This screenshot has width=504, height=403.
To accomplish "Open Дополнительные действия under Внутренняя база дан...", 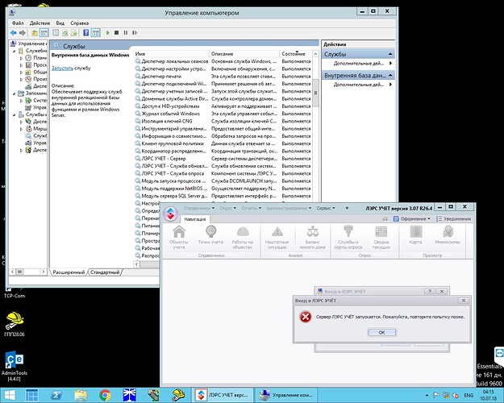I will point(359,85).
